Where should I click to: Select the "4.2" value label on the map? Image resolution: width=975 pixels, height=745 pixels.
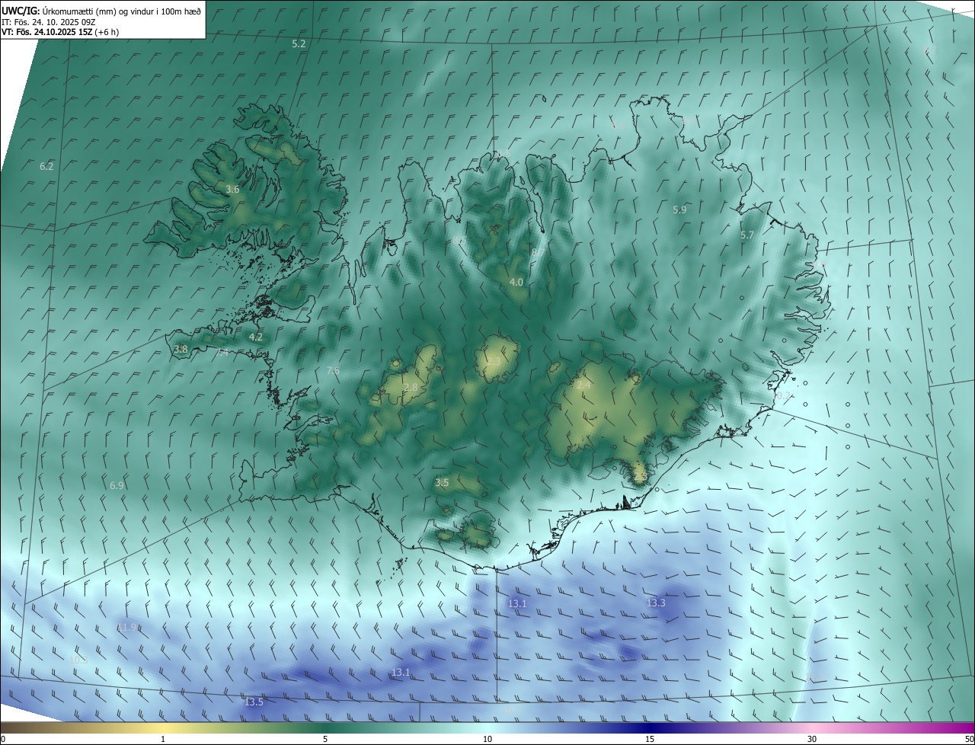256,337
